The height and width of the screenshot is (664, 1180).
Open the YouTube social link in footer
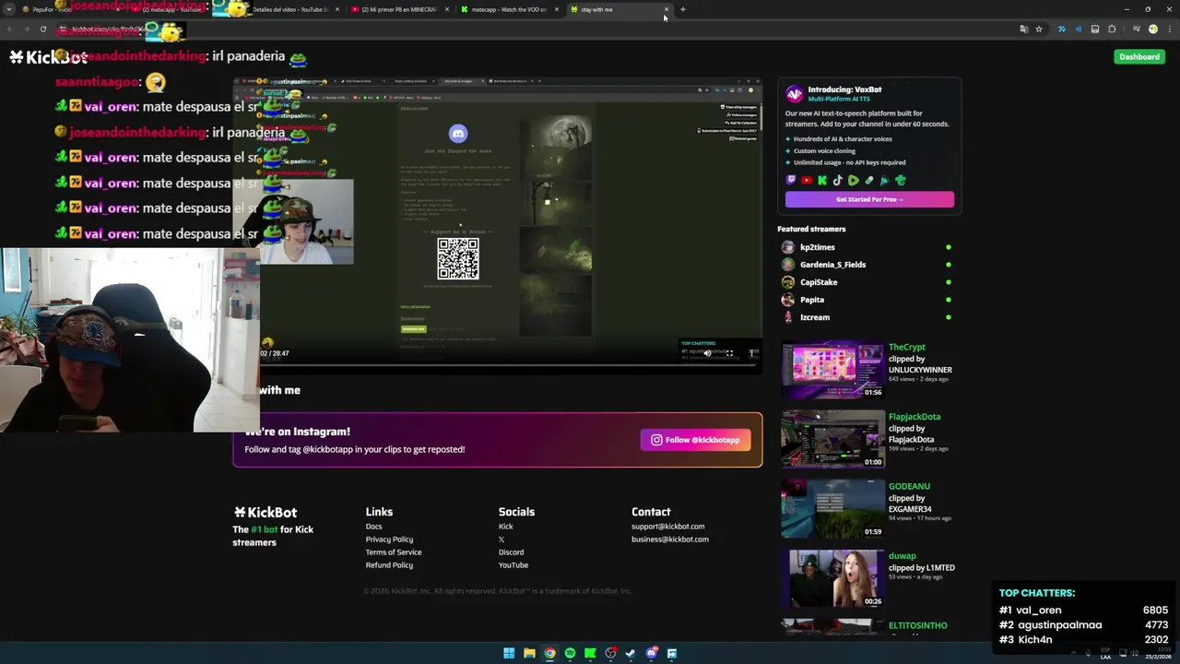coord(513,565)
